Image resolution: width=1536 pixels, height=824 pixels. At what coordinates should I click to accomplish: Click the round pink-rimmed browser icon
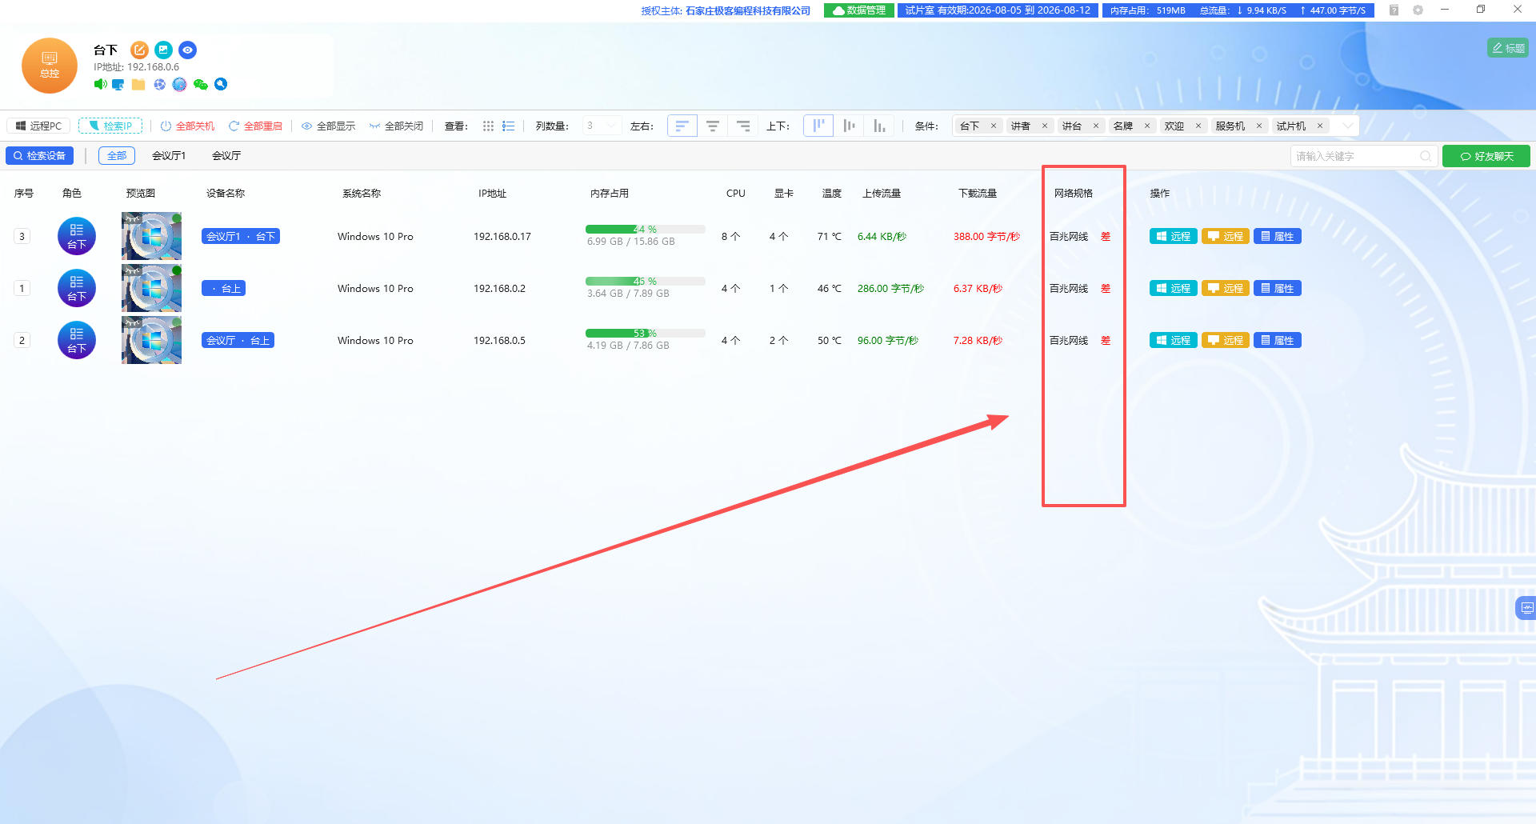coord(179,84)
